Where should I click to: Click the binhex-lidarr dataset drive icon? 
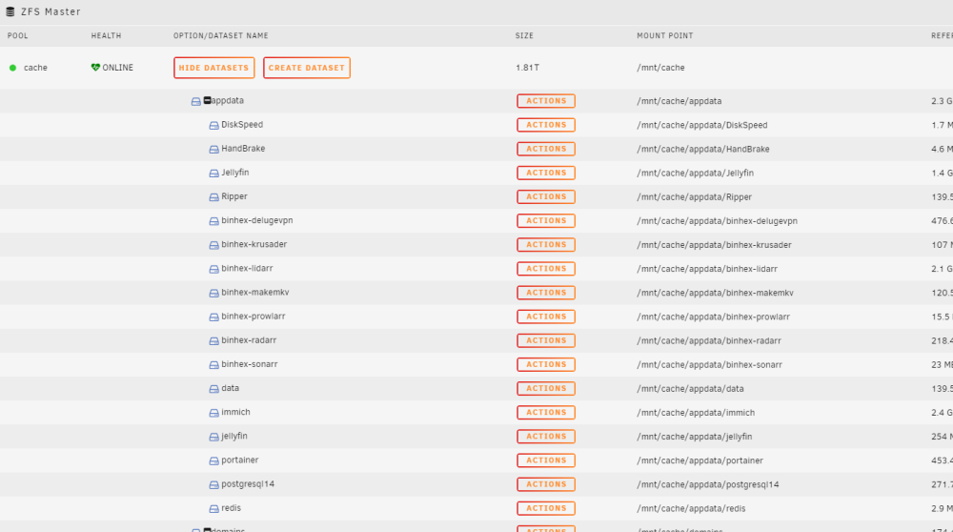[213, 269]
